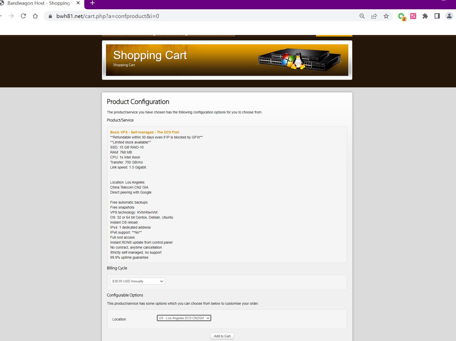Click the Product Configuration heading
The height and width of the screenshot is (341, 456).
pyautogui.click(x=138, y=102)
